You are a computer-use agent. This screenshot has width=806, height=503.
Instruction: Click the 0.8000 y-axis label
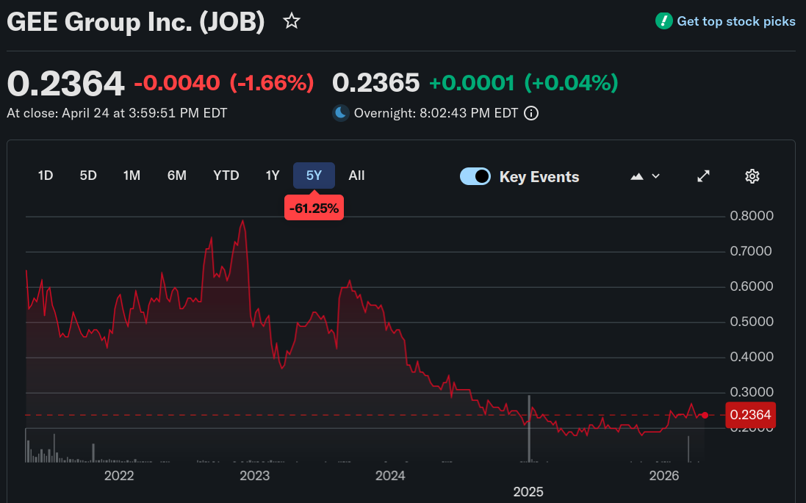pyautogui.click(x=752, y=216)
